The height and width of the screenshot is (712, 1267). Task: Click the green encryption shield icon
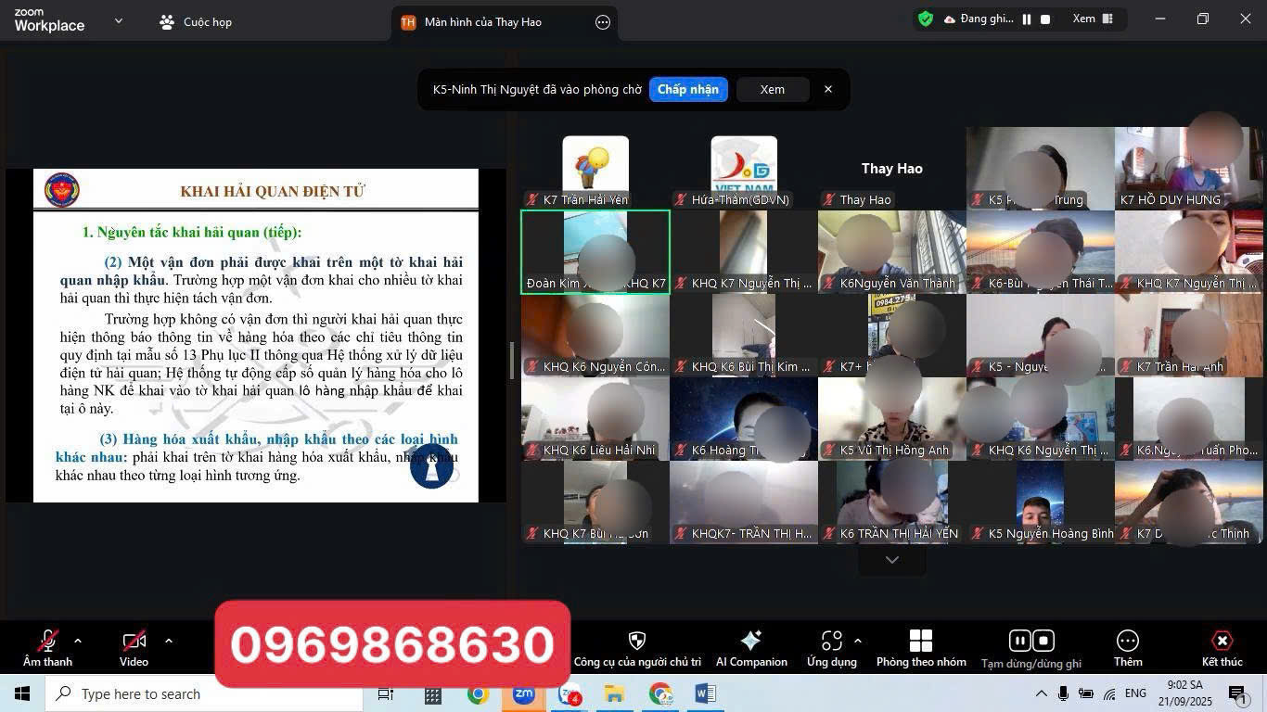point(925,19)
